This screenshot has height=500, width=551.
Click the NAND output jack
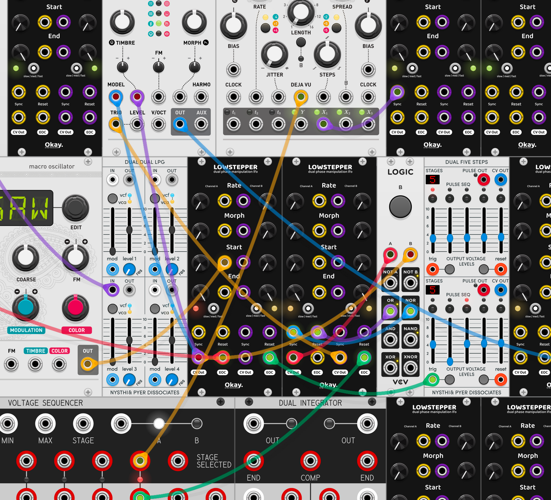pyautogui.click(x=410, y=340)
